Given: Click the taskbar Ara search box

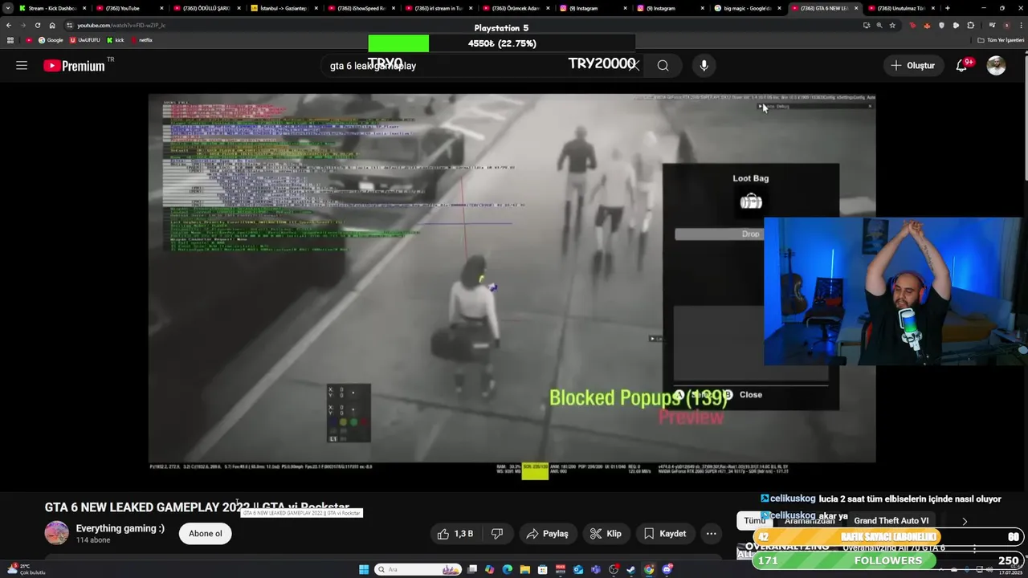Looking at the screenshot, I should 418,570.
